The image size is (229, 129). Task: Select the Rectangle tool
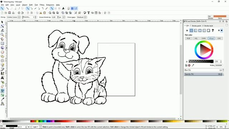tap(2, 43)
